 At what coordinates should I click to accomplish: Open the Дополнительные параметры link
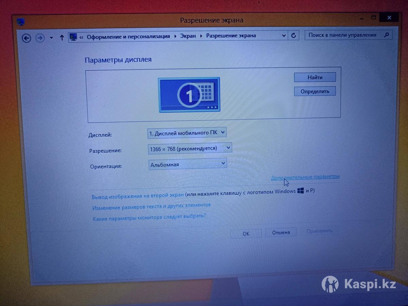point(305,177)
